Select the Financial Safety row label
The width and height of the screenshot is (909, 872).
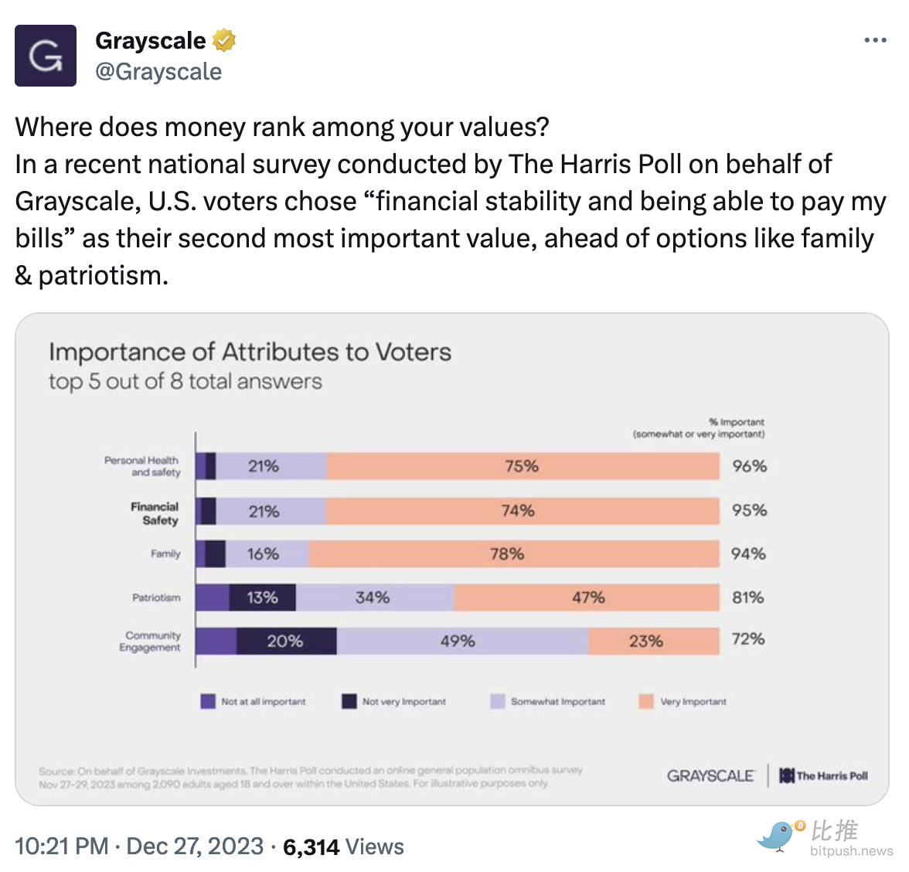tap(155, 513)
